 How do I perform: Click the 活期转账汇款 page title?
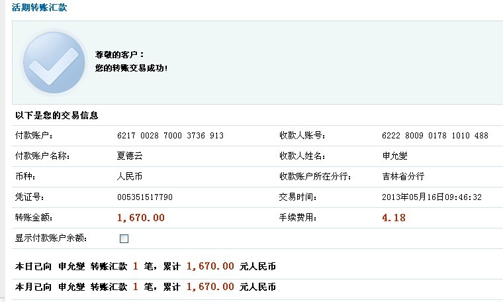click(x=39, y=7)
